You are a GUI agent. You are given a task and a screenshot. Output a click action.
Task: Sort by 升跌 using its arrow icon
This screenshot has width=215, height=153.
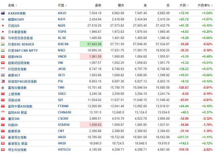(x=188, y=5)
